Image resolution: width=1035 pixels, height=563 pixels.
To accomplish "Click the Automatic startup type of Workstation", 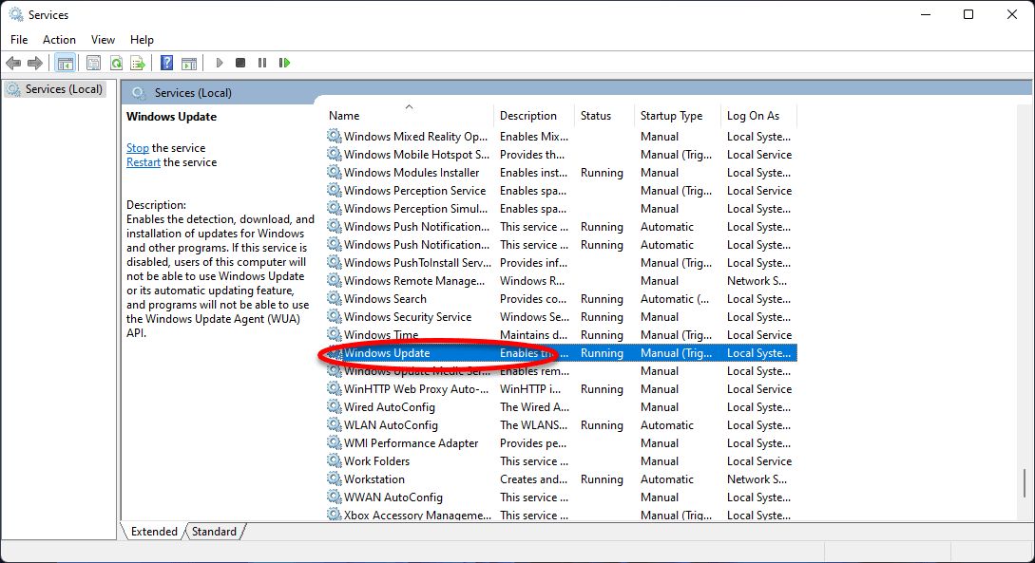I will (666, 479).
